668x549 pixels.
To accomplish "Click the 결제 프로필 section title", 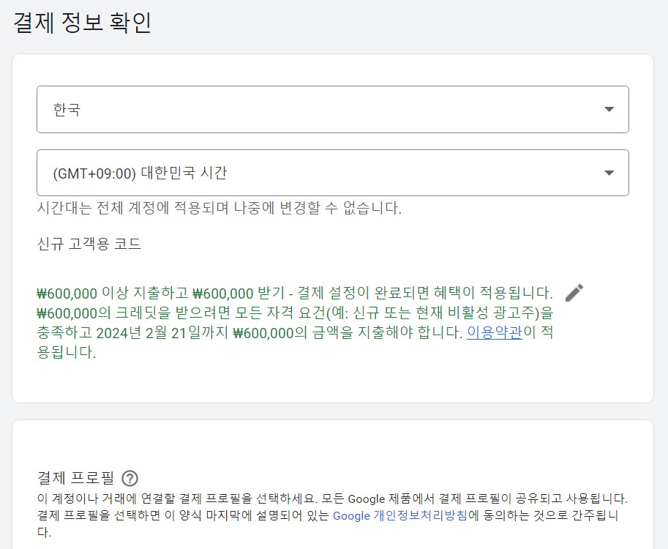I will pos(76,478).
